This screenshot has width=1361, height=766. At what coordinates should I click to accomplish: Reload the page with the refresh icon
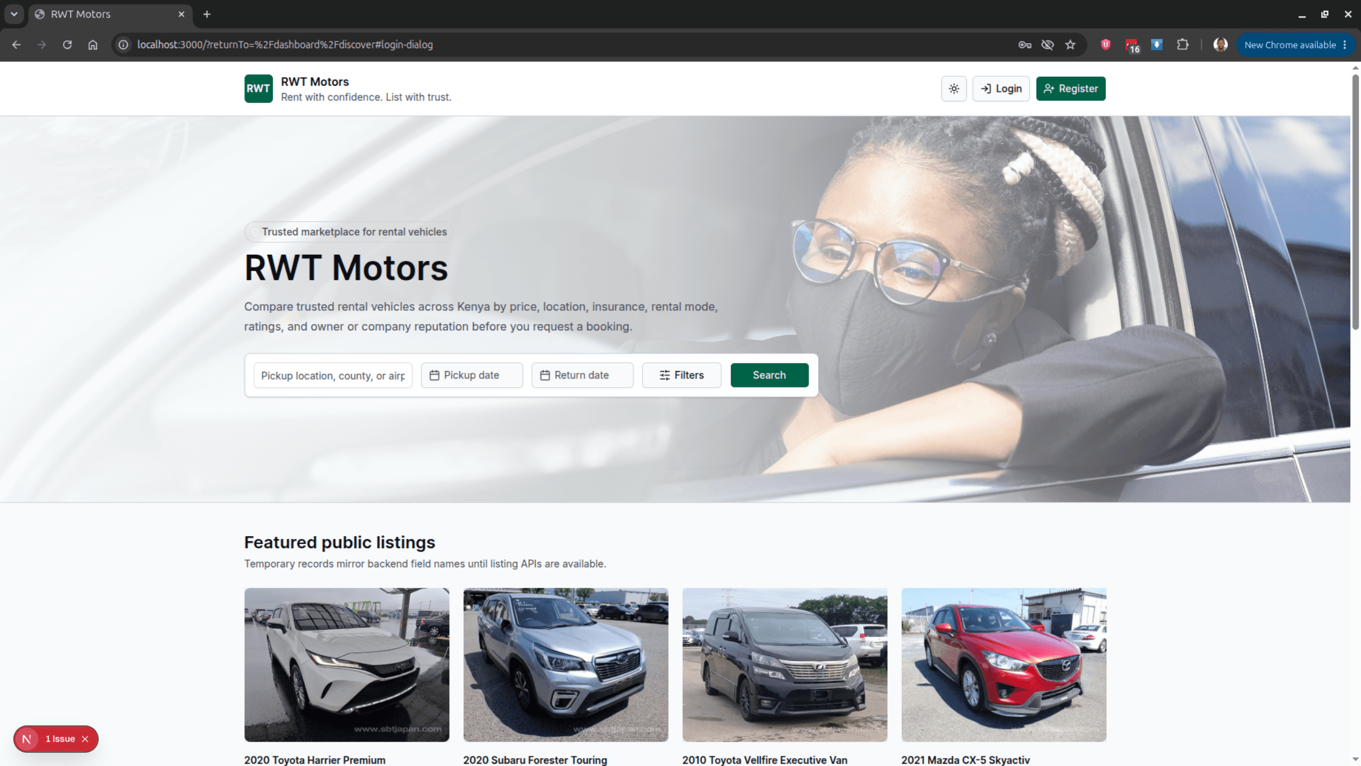point(67,45)
